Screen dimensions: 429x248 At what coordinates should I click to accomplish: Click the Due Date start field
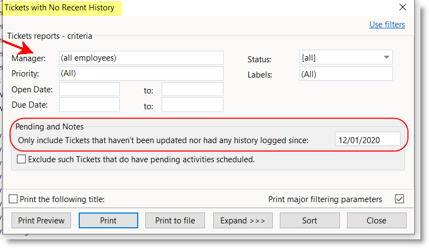[x=89, y=105]
